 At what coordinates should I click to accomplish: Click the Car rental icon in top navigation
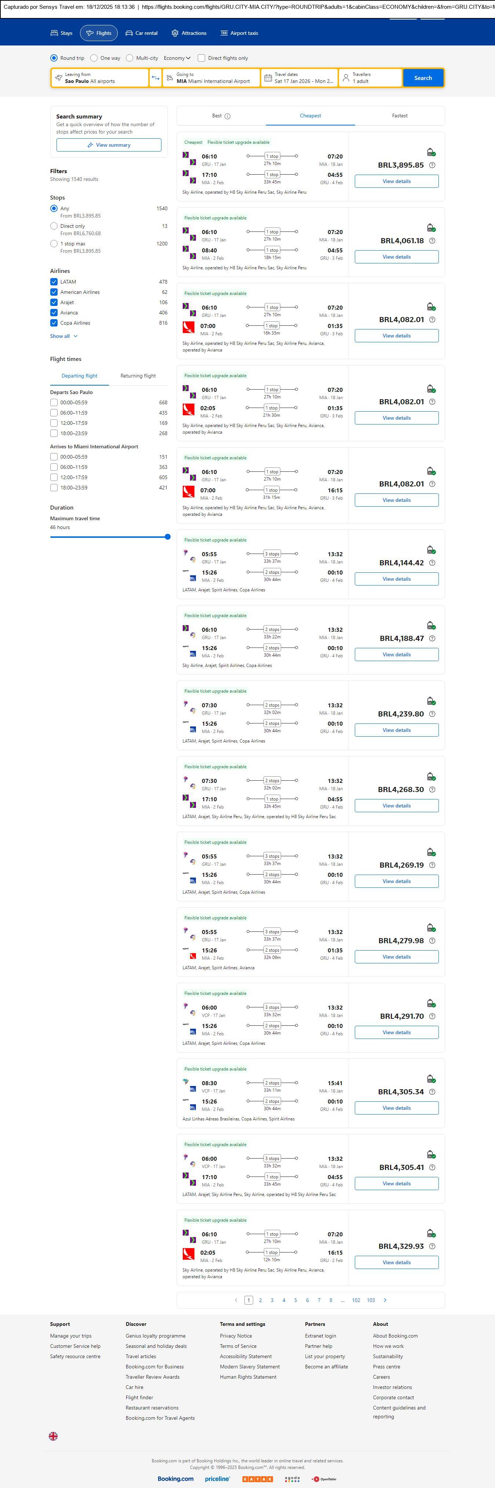[x=130, y=33]
